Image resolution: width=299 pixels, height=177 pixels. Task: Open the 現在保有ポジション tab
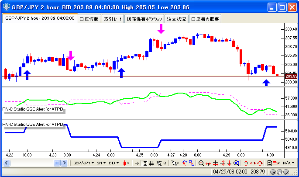(x=144, y=19)
